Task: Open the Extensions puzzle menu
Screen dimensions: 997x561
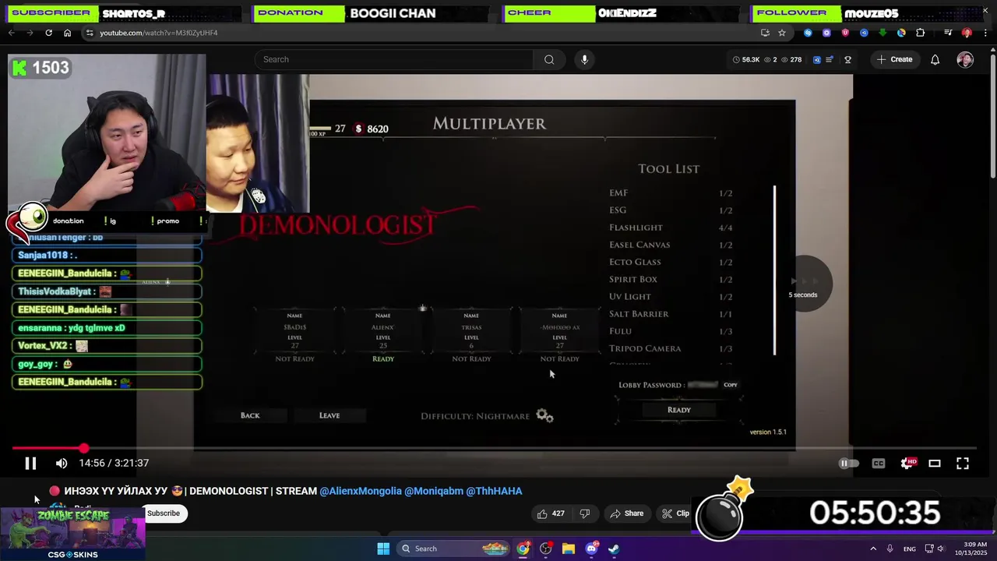Action: pyautogui.click(x=920, y=33)
